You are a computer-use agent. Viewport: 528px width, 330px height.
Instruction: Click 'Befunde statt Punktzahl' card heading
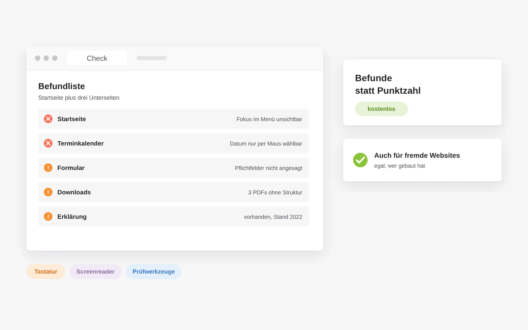388,84
